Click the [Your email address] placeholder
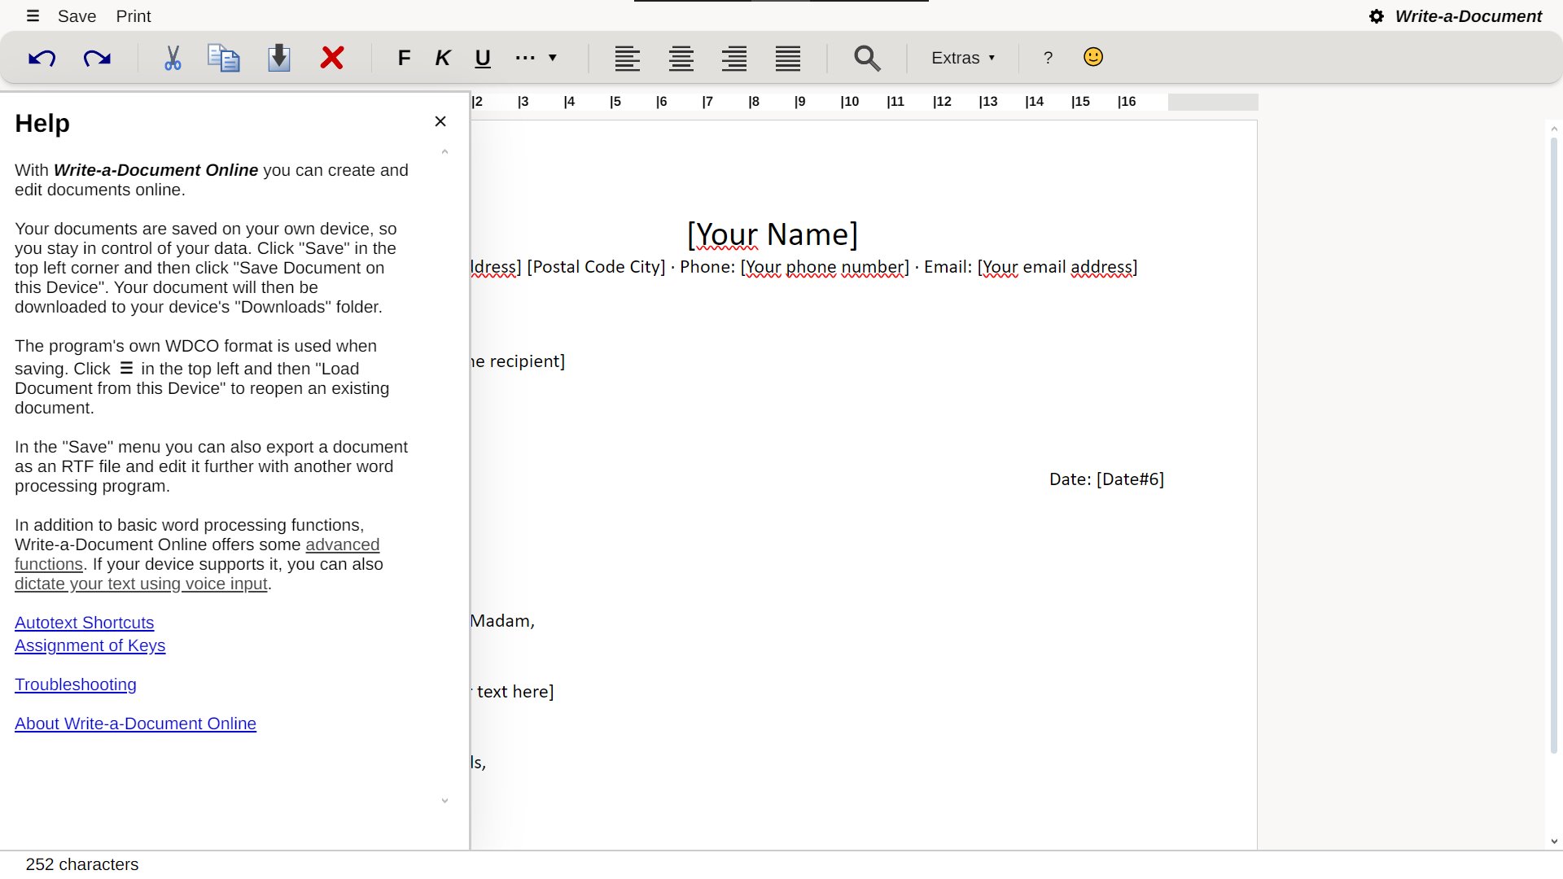 pyautogui.click(x=1057, y=267)
